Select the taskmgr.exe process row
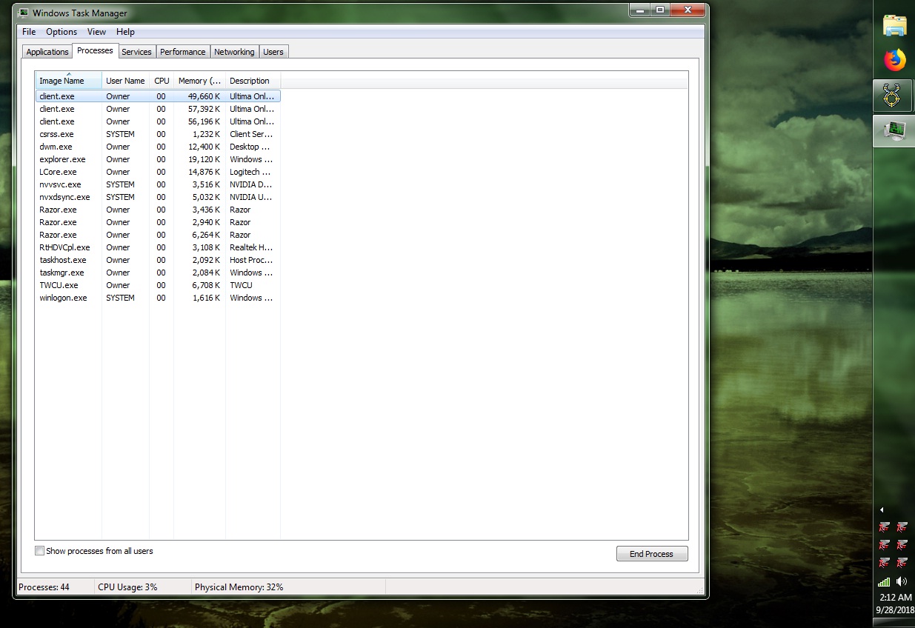The height and width of the screenshot is (628, 915). (x=158, y=273)
